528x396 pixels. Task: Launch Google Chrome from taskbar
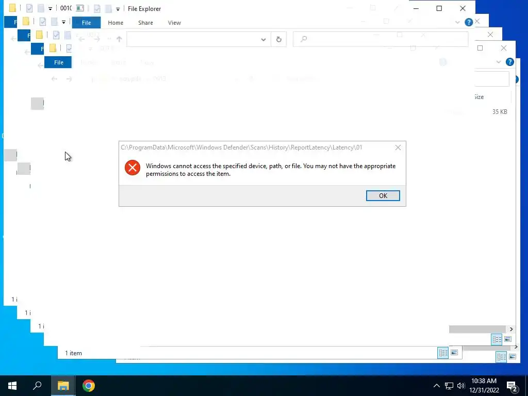[89, 386]
